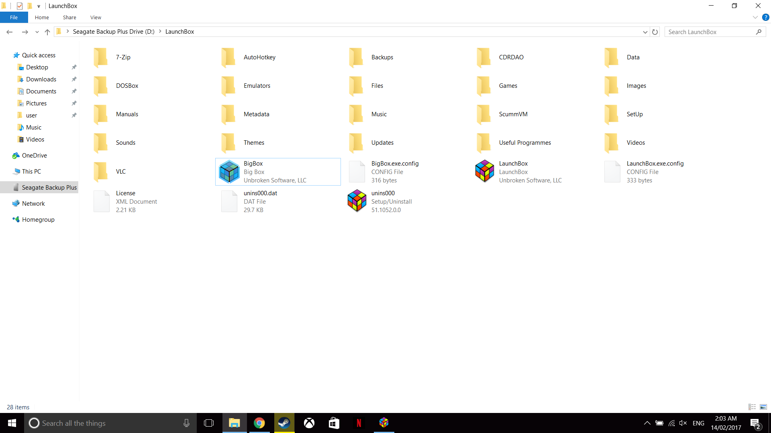Click the Cortana search box
The image size is (771, 433).
(x=110, y=423)
